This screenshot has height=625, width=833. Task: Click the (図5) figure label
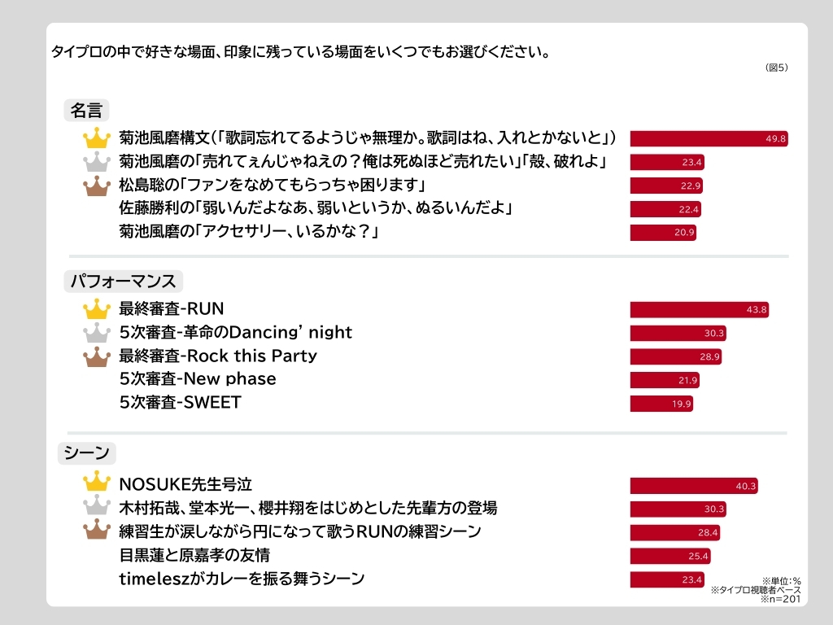click(x=777, y=68)
